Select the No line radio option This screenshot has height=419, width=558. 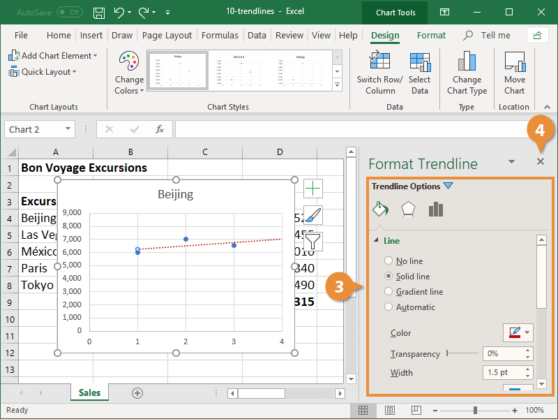click(x=389, y=261)
